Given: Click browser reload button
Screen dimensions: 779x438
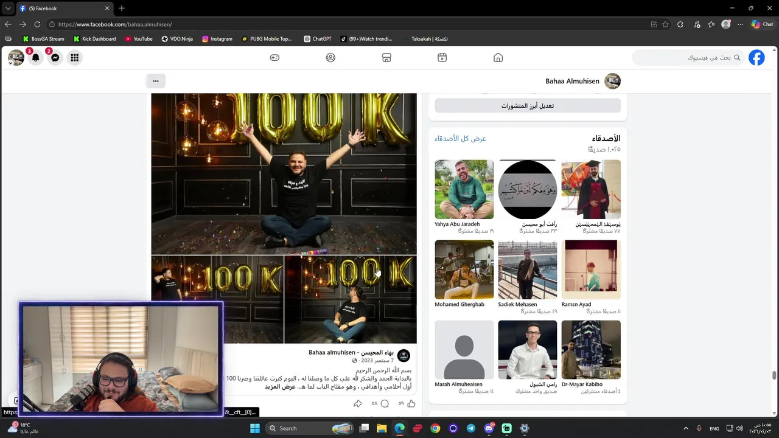Looking at the screenshot, I should pos(37,24).
